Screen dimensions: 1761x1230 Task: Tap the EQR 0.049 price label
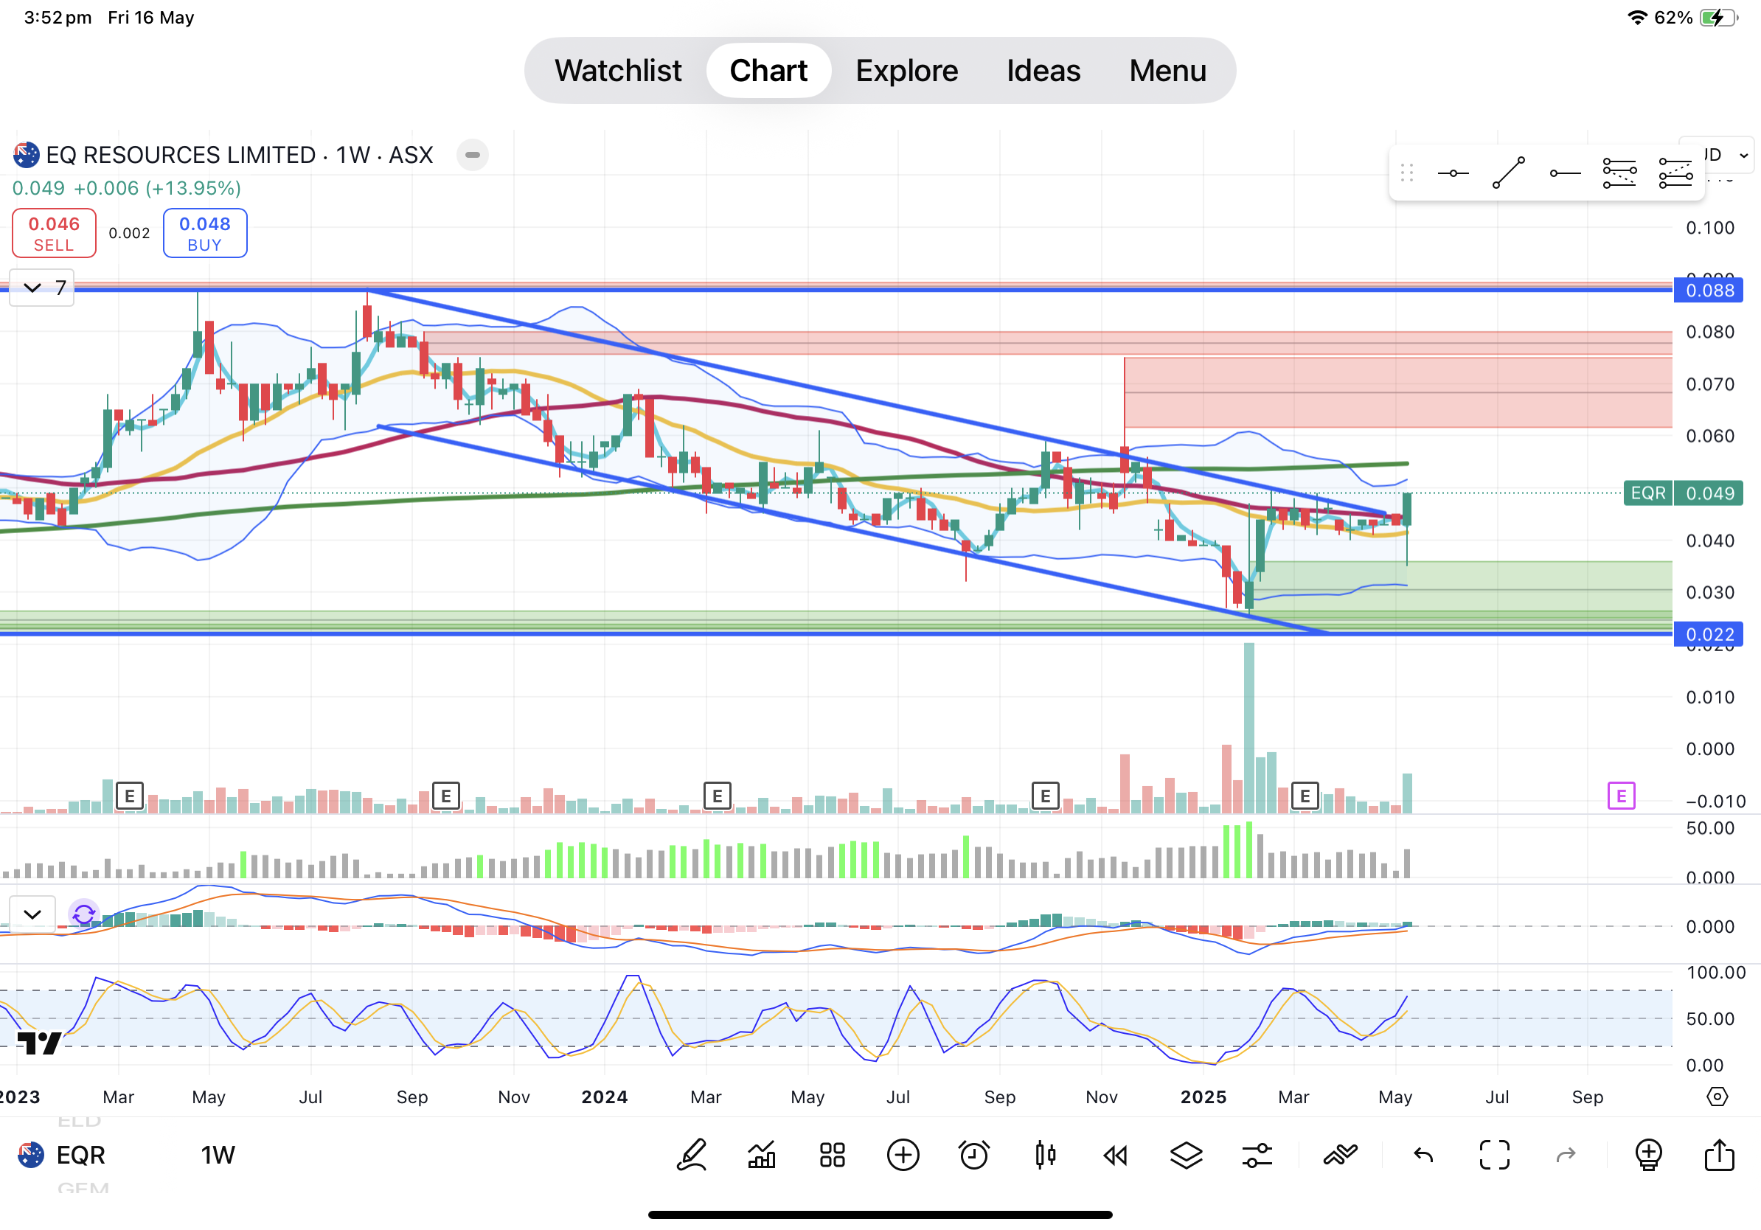1684,493
